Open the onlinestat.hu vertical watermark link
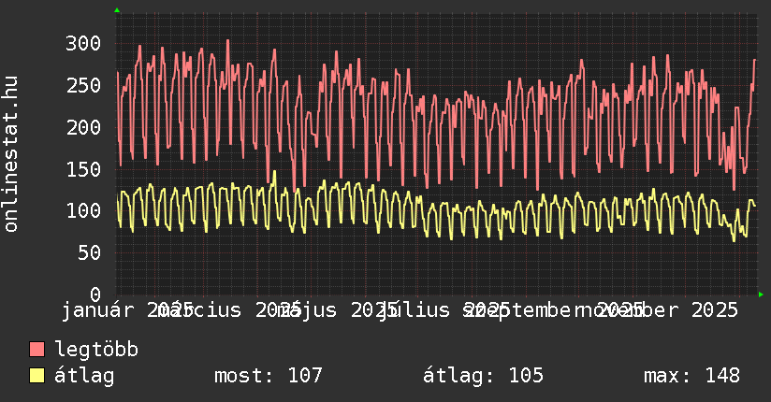Image resolution: width=771 pixels, height=402 pixels. (x=12, y=154)
